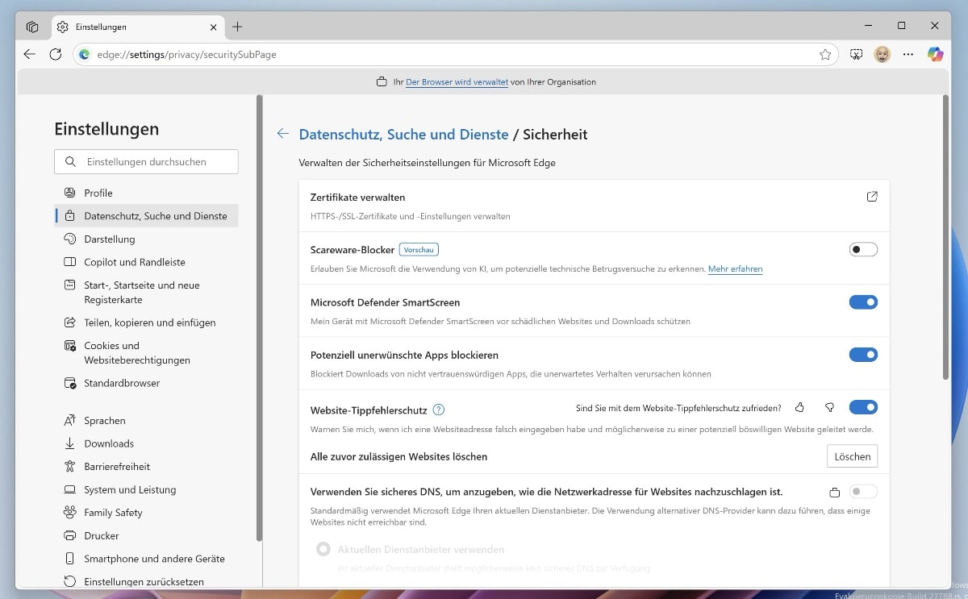
Task: Click the Standardbrowser sidebar icon
Action: [69, 383]
